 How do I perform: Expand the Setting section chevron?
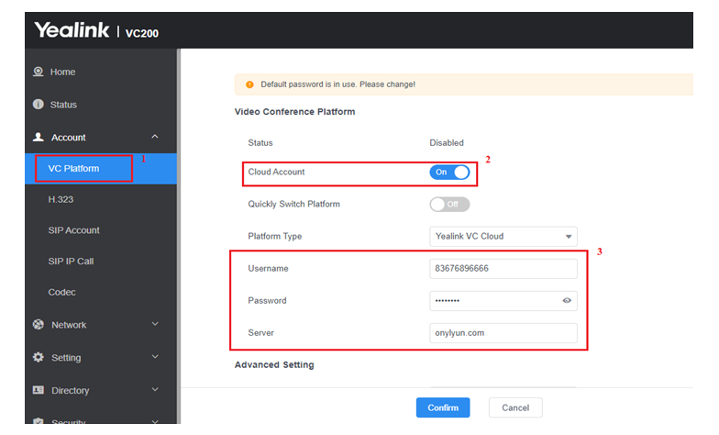pyautogui.click(x=154, y=356)
